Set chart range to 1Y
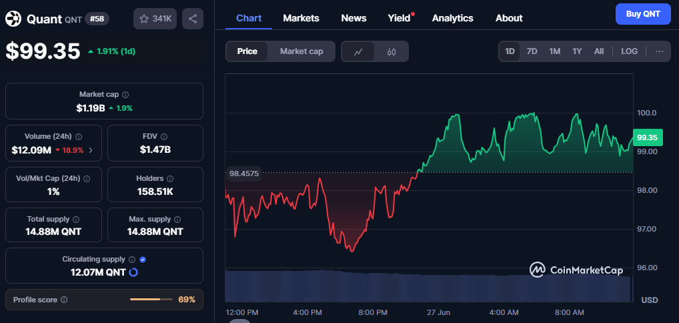Viewport: 679px width, 323px height. pyautogui.click(x=577, y=51)
